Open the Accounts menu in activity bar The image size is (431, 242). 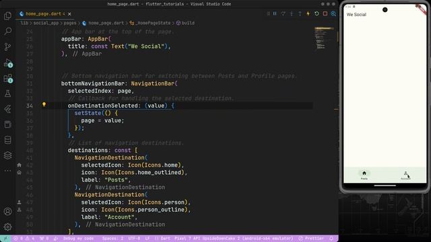[x=7, y=212]
